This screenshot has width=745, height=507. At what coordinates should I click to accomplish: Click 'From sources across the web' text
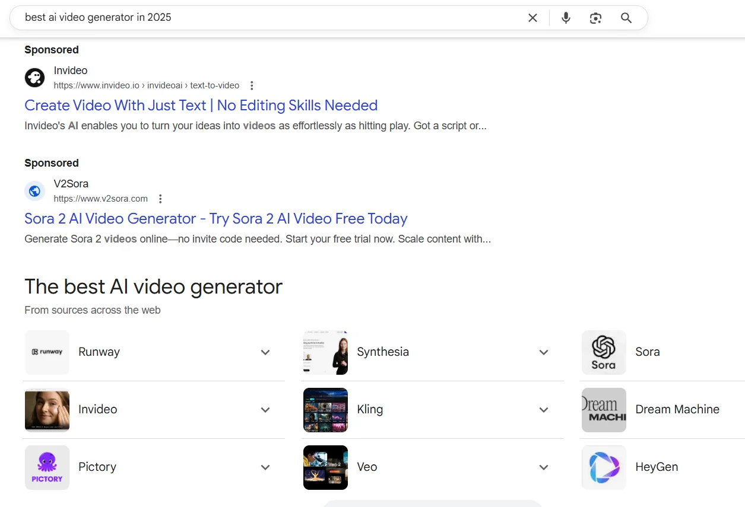(x=93, y=310)
